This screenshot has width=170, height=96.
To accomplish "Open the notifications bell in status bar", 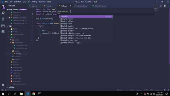I will pos(168,90).
